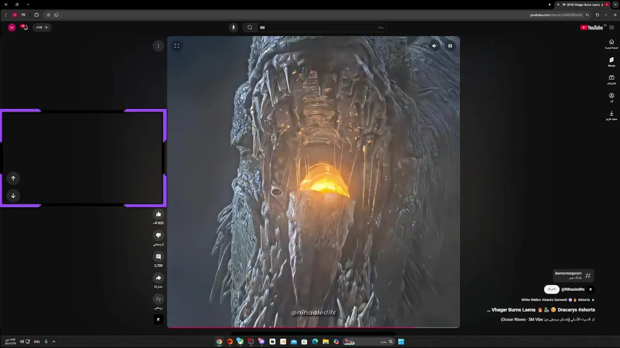This screenshot has height=348, width=620.
Task: Switch the ENG input language indicator
Action: (x=37, y=342)
